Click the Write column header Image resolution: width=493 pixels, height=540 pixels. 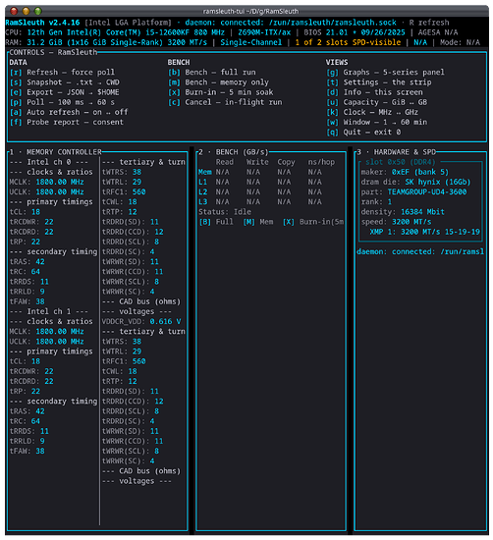[257, 162]
